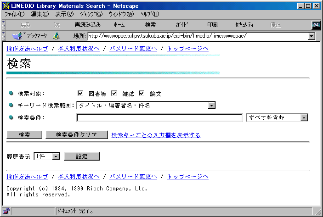Screen dimensions: 323x217
Task: Open the ウィンドウ(W) menu
Action: (121, 14)
